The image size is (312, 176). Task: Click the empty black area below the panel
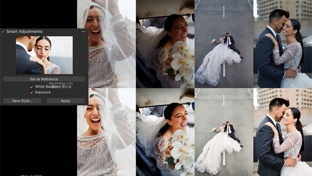coord(38,139)
